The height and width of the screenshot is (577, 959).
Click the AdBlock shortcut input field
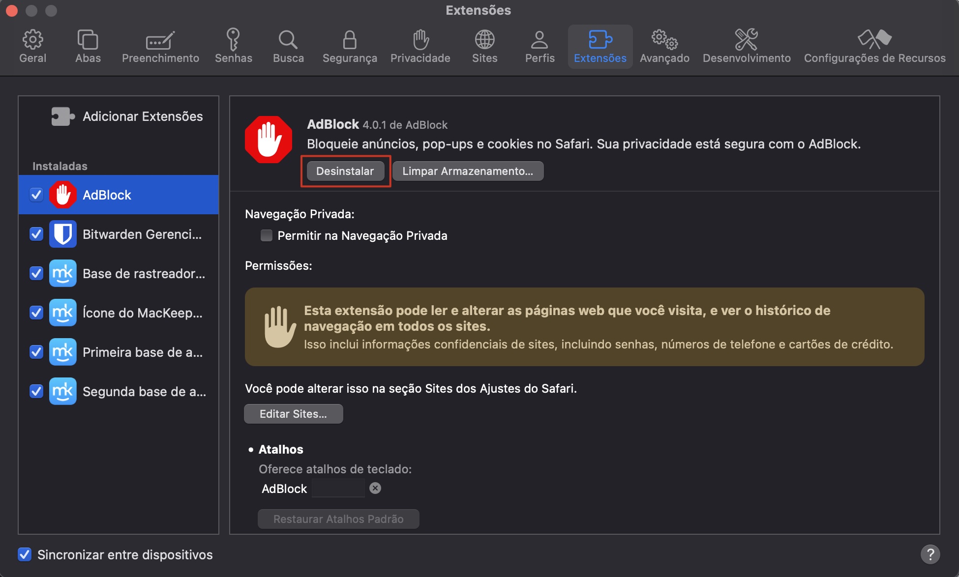point(338,488)
